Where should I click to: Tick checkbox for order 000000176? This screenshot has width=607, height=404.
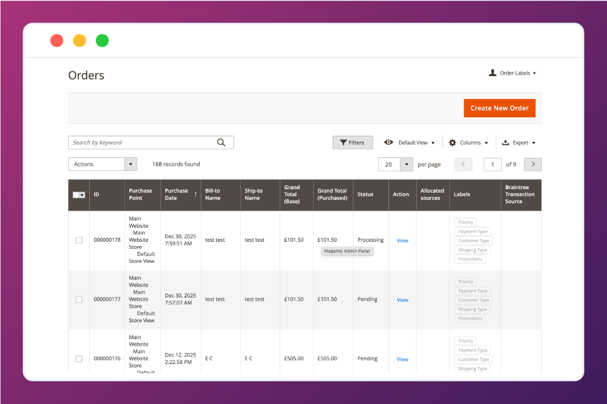[x=79, y=359]
